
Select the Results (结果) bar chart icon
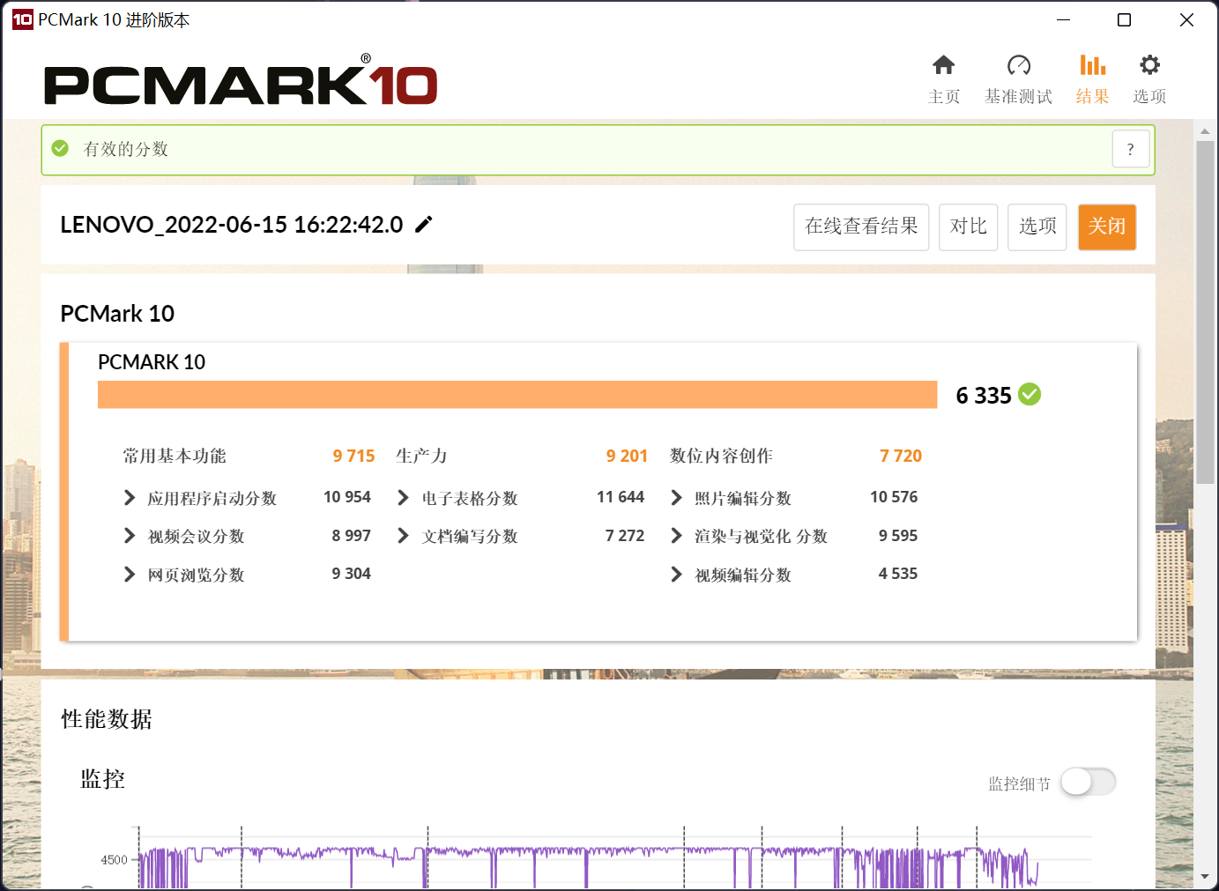(1092, 65)
